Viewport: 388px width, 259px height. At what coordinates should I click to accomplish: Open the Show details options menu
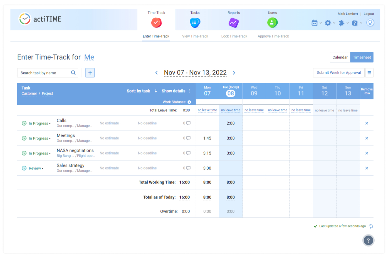coord(189,91)
